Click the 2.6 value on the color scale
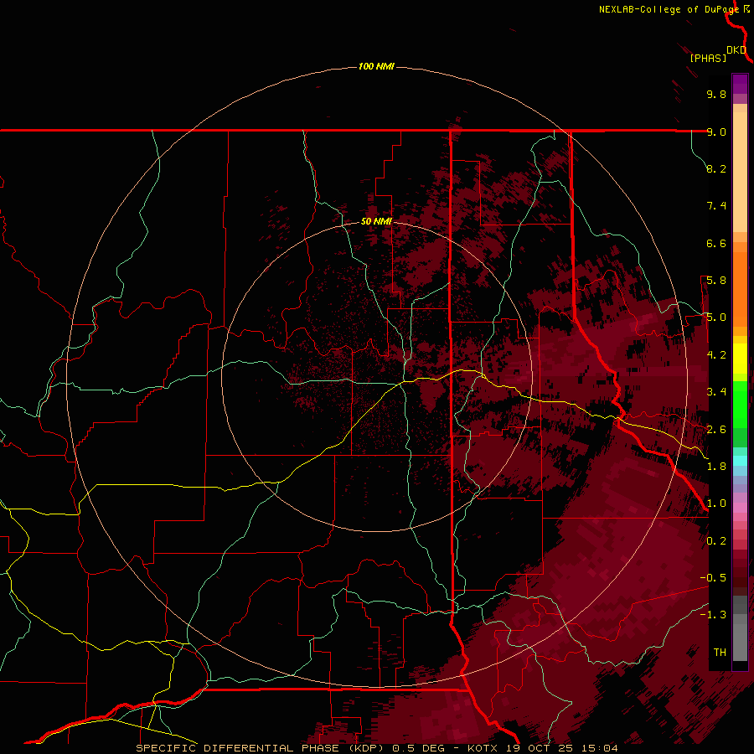754x754 pixels. tap(716, 430)
